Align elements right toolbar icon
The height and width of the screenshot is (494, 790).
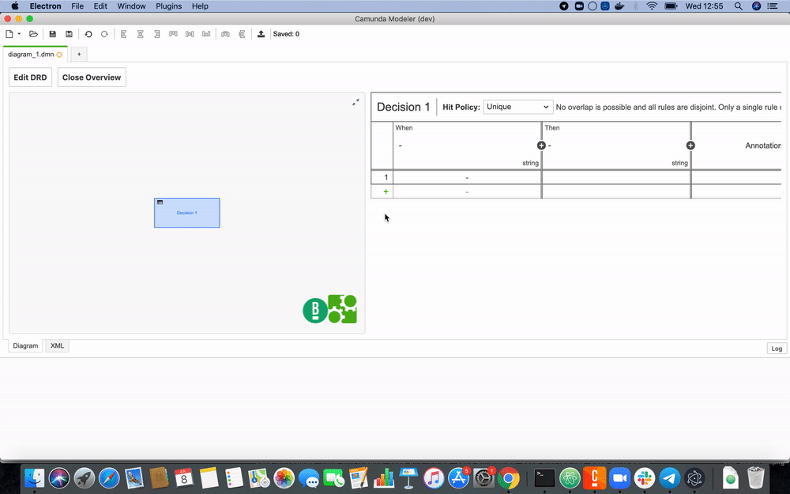[156, 34]
